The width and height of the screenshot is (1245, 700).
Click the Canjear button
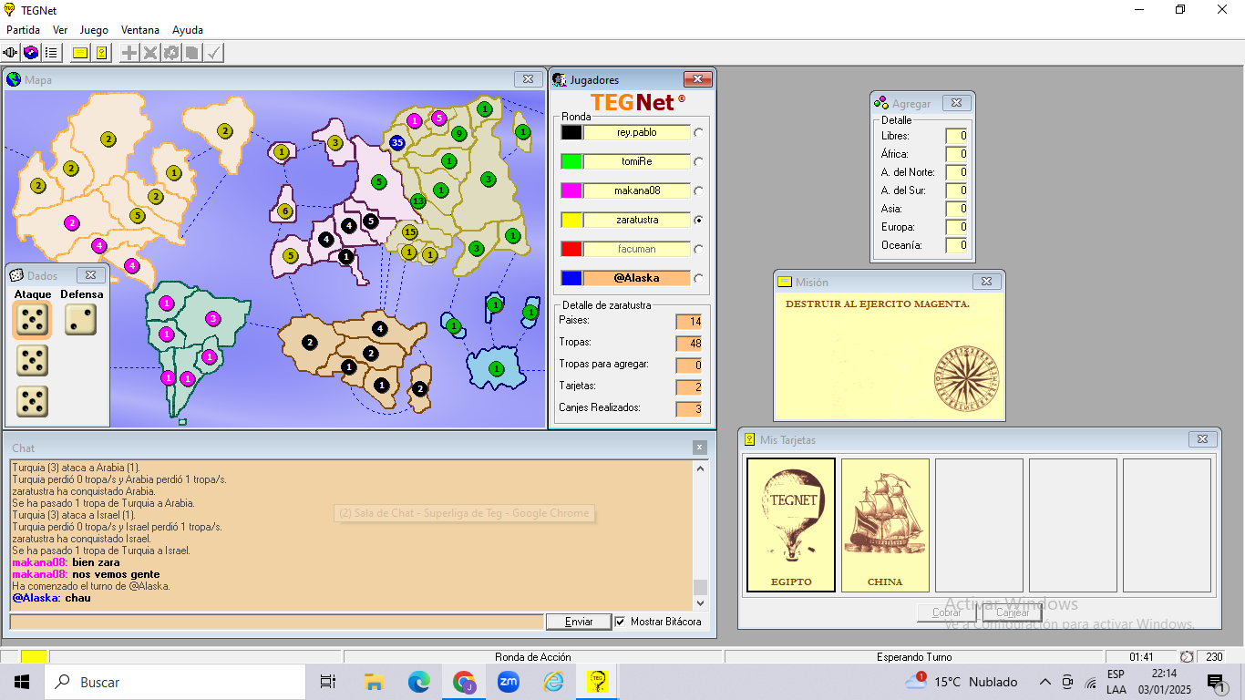click(1013, 612)
